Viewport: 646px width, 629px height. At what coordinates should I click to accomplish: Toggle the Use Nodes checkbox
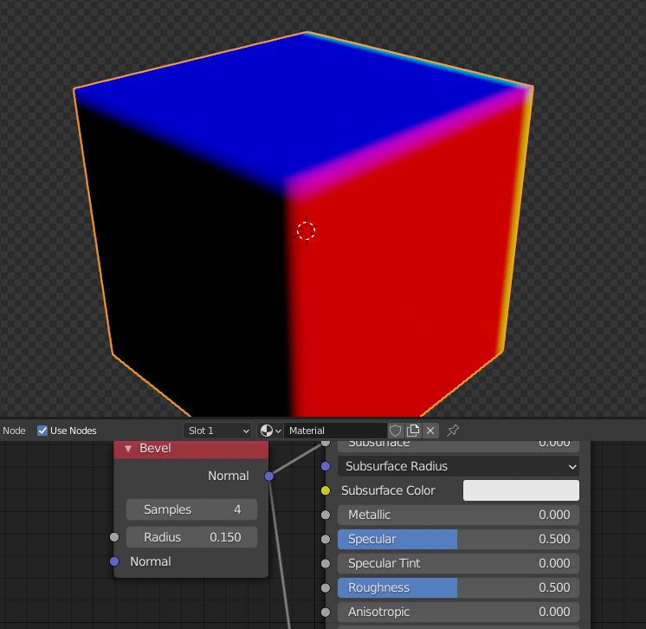click(42, 431)
